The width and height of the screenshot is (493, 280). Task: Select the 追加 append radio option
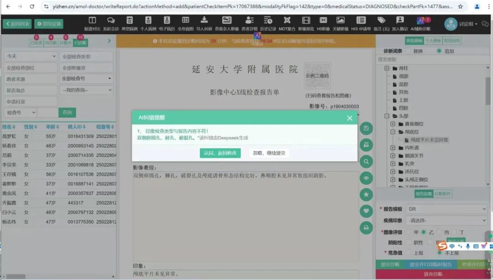[439, 51]
